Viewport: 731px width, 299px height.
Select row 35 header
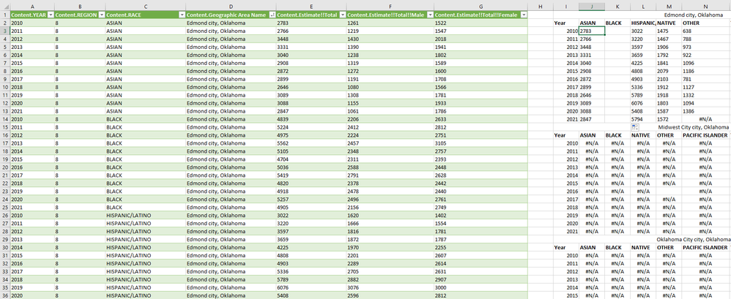[x=4, y=287]
